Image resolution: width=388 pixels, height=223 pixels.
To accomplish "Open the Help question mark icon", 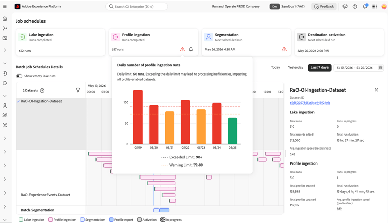I will pos(355,6).
